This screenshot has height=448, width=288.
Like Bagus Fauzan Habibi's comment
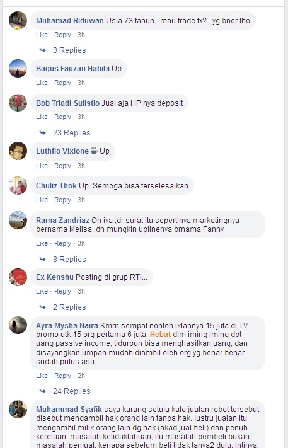point(42,83)
